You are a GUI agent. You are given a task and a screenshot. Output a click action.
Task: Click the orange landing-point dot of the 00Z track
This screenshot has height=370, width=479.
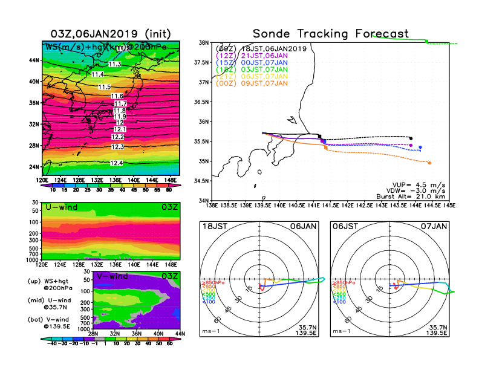[x=430, y=163]
